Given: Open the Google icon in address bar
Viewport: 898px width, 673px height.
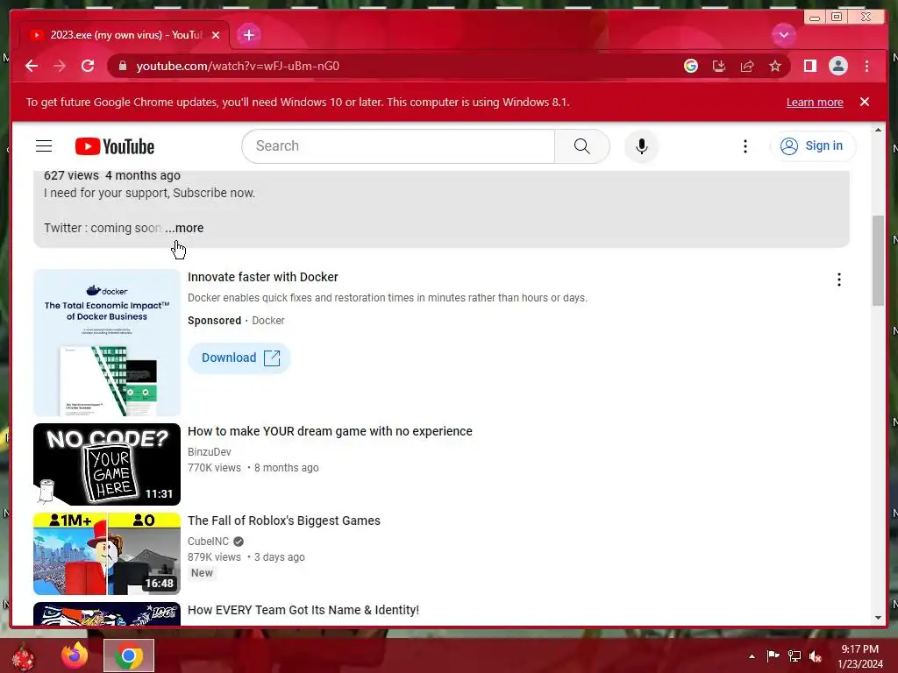Looking at the screenshot, I should 691,66.
